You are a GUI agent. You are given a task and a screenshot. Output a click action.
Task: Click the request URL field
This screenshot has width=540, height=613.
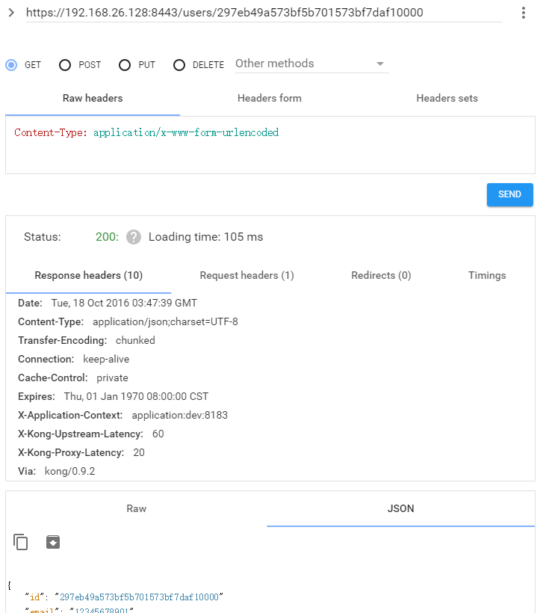(x=264, y=13)
